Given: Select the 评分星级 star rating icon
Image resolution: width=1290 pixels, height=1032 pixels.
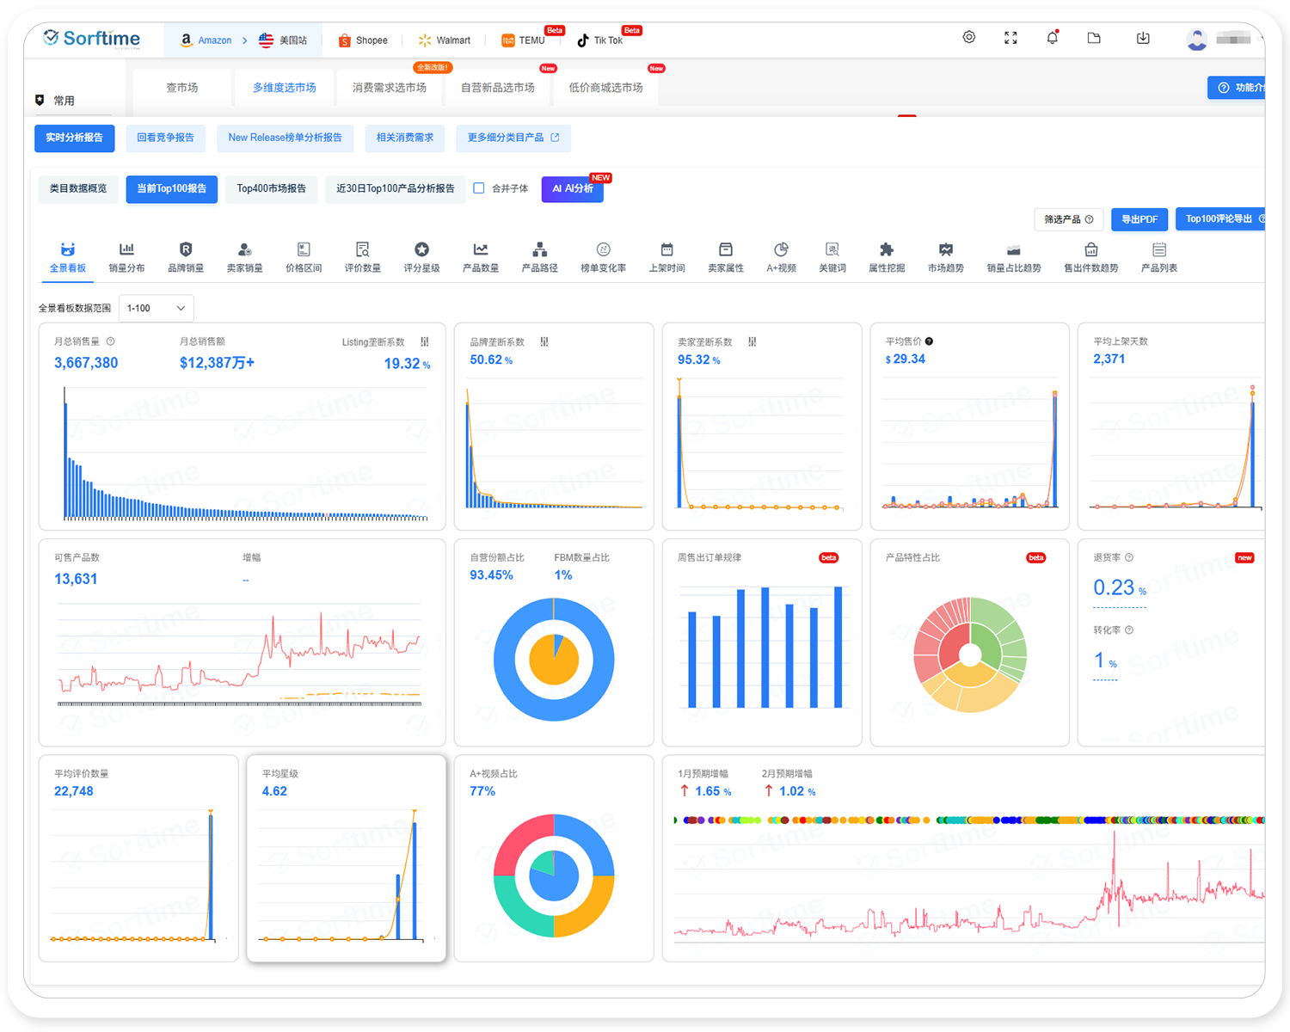Looking at the screenshot, I should pos(421,250).
